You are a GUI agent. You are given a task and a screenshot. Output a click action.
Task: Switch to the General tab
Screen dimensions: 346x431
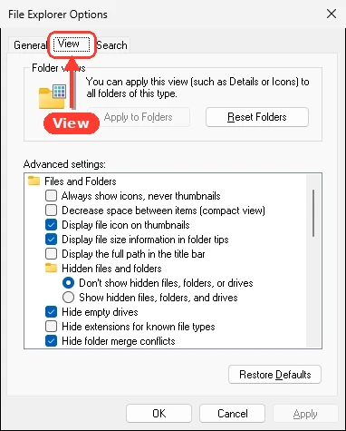(x=30, y=45)
